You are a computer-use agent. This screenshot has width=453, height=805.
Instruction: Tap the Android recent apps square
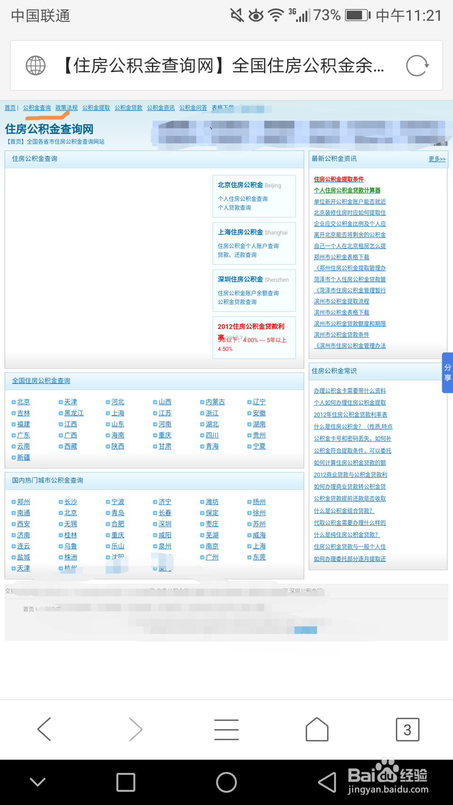[126, 782]
